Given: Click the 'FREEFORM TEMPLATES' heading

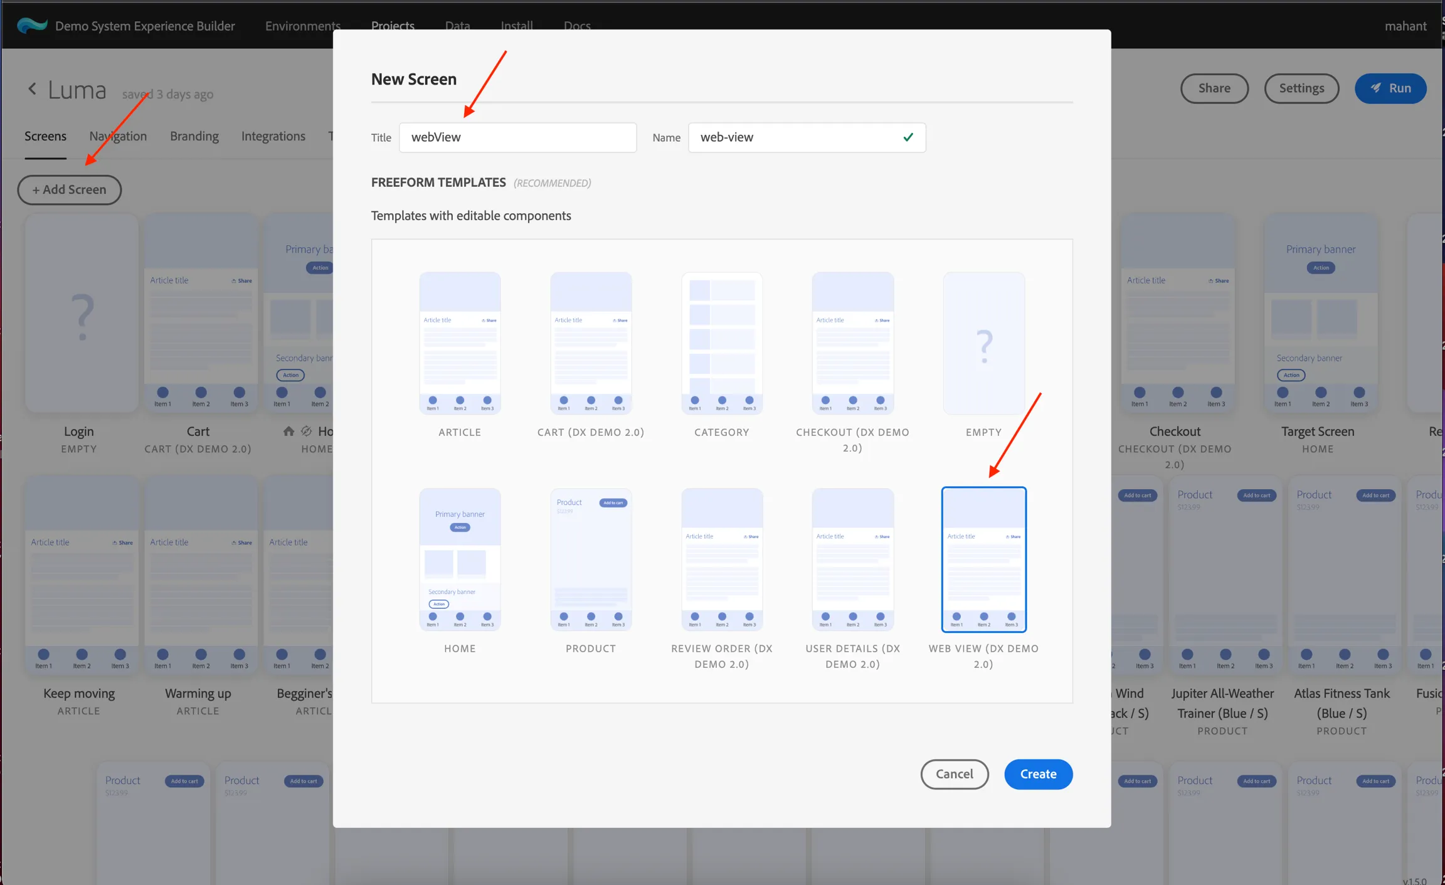Looking at the screenshot, I should [438, 182].
